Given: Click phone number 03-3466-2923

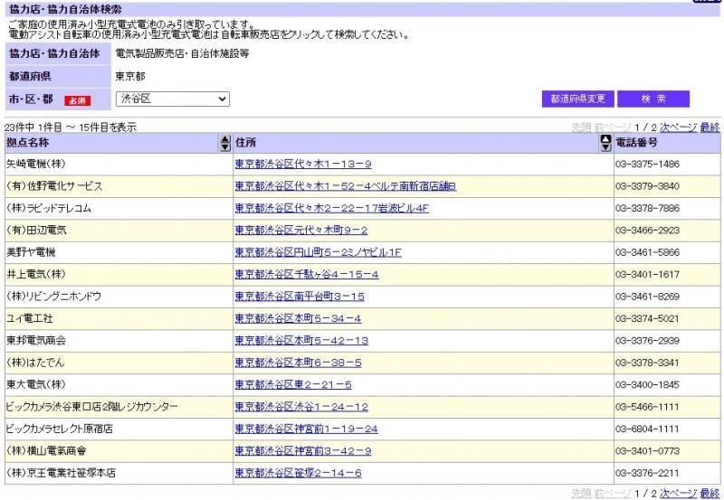Looking at the screenshot, I should (x=647, y=231).
